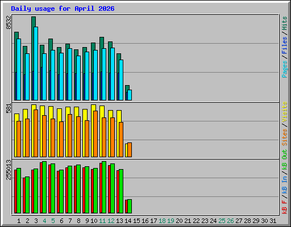Click the green kB Out bar for day 14

(130, 206)
